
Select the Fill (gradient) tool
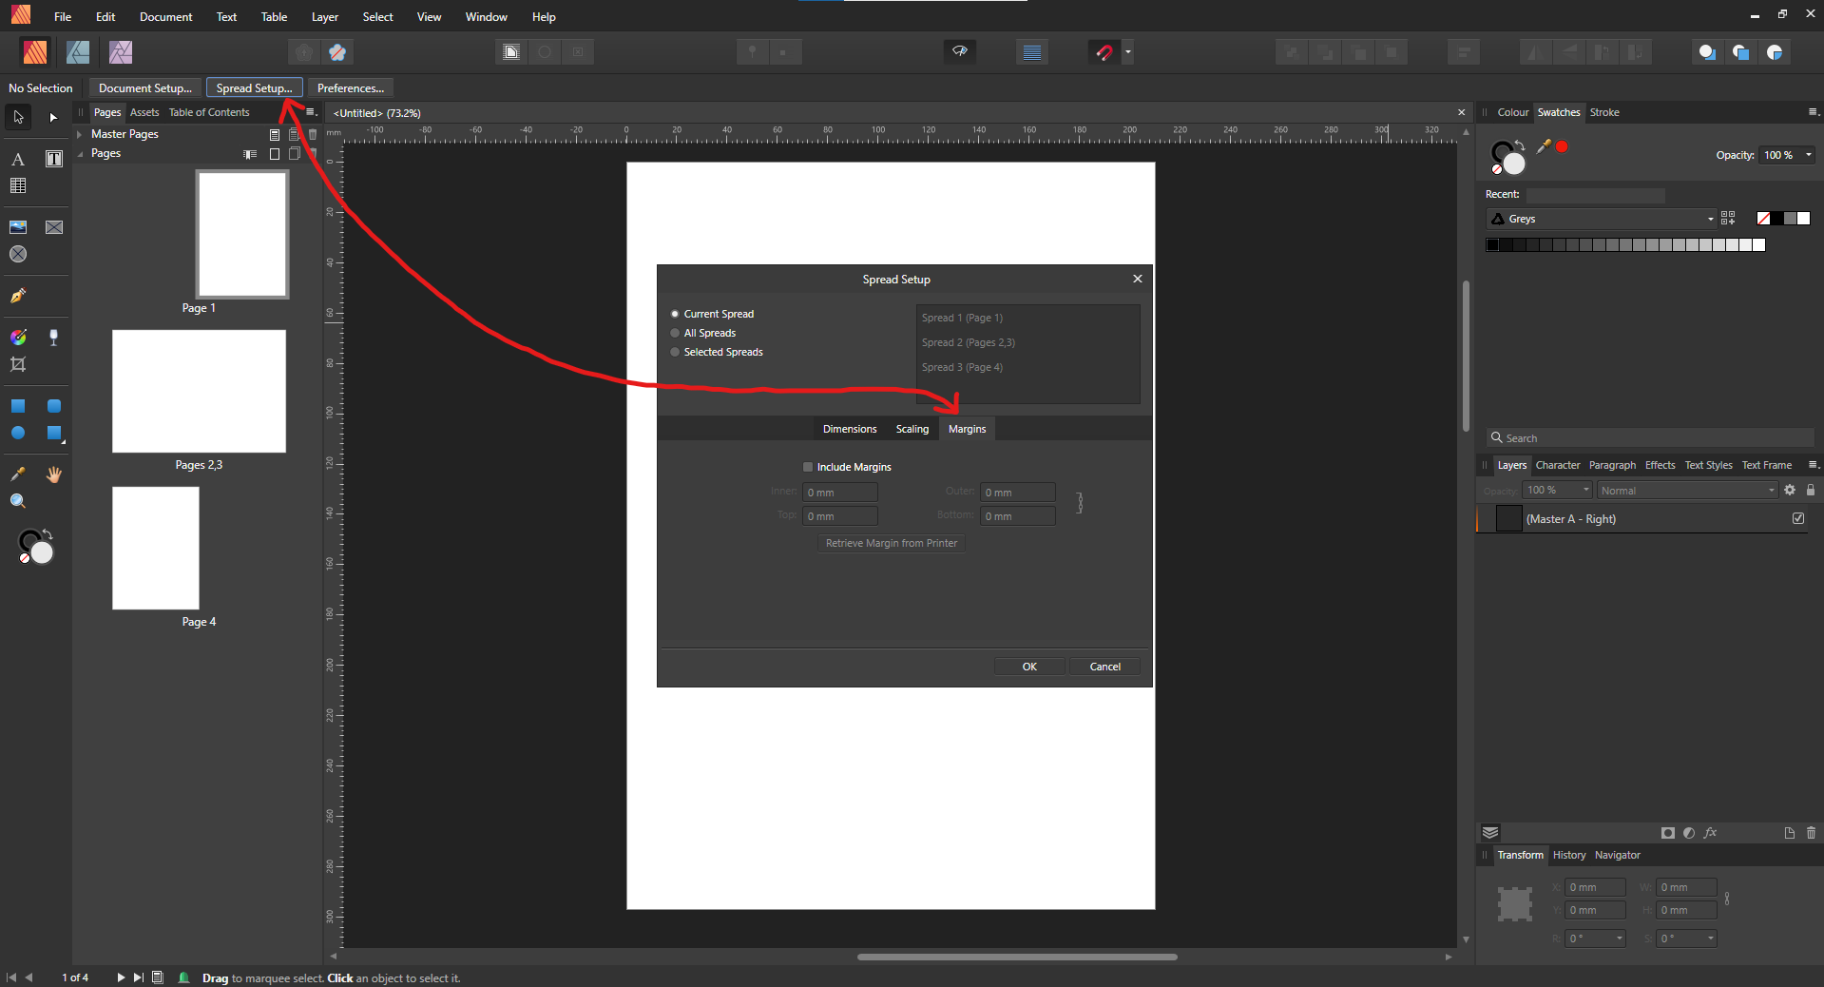[x=18, y=338]
